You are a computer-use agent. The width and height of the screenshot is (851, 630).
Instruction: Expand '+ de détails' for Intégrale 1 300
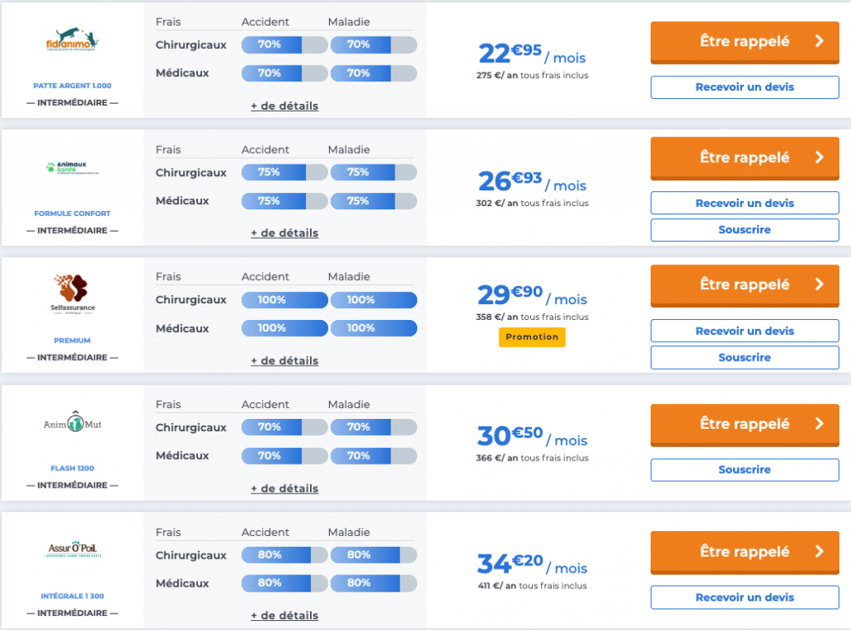[284, 616]
